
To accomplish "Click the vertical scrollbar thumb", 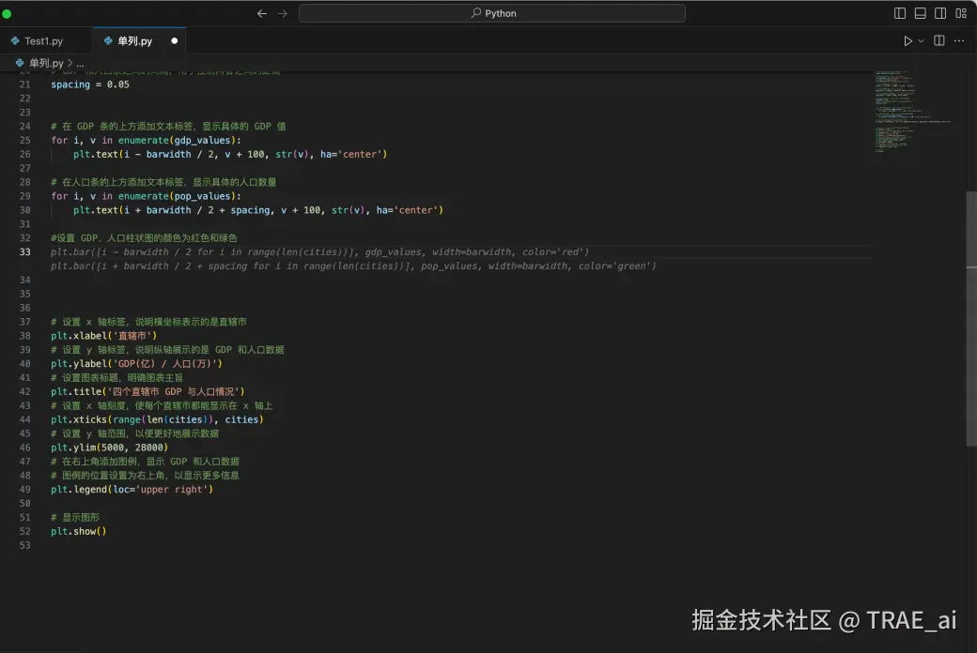I will (971, 317).
